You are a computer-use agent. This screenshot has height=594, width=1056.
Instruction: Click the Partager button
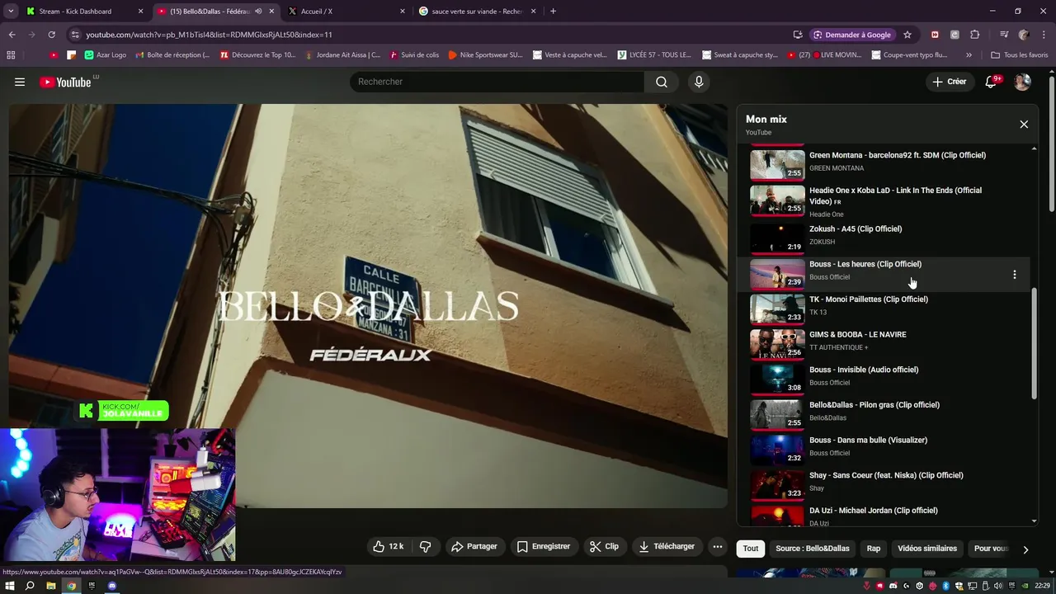pyautogui.click(x=474, y=546)
